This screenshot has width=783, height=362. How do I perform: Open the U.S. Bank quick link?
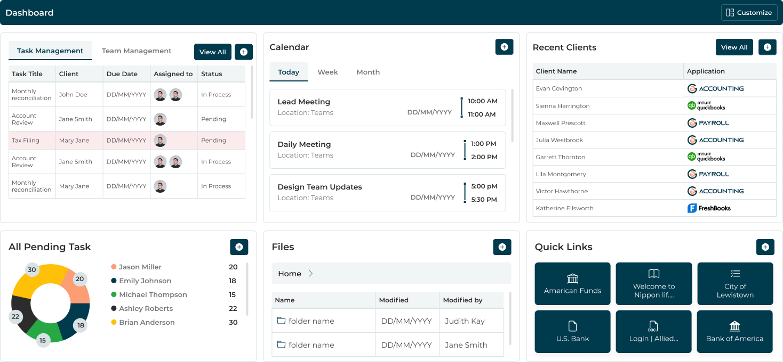[x=572, y=332]
